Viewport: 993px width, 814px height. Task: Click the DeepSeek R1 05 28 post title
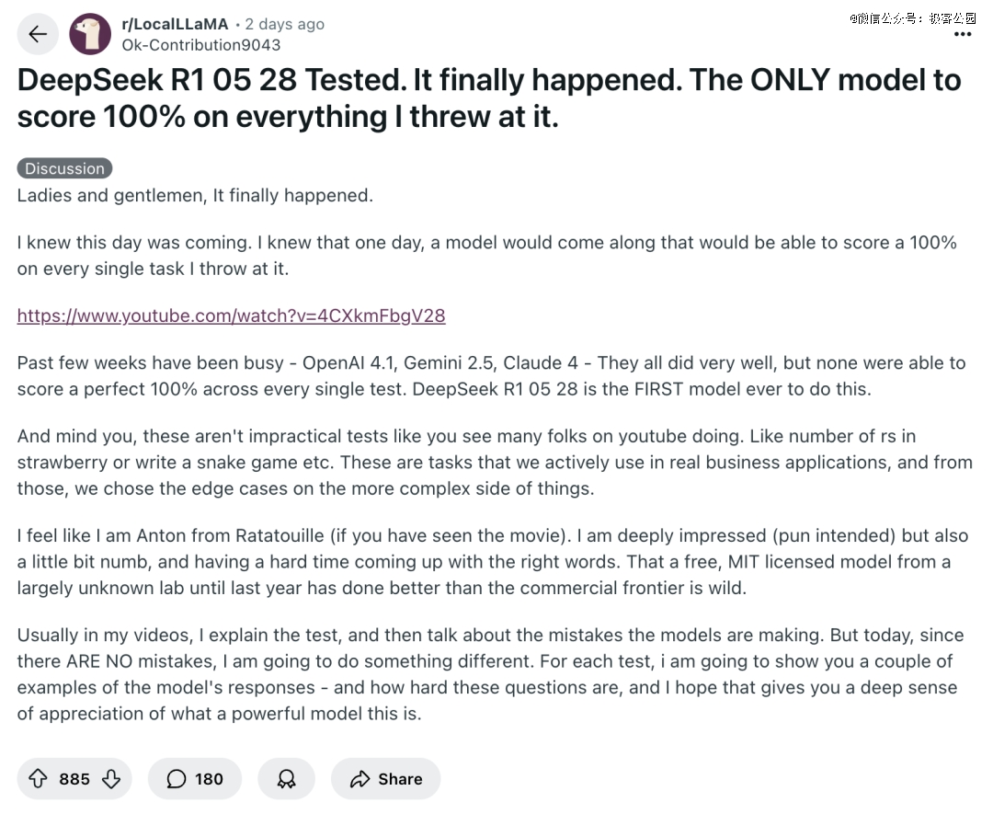coord(489,98)
